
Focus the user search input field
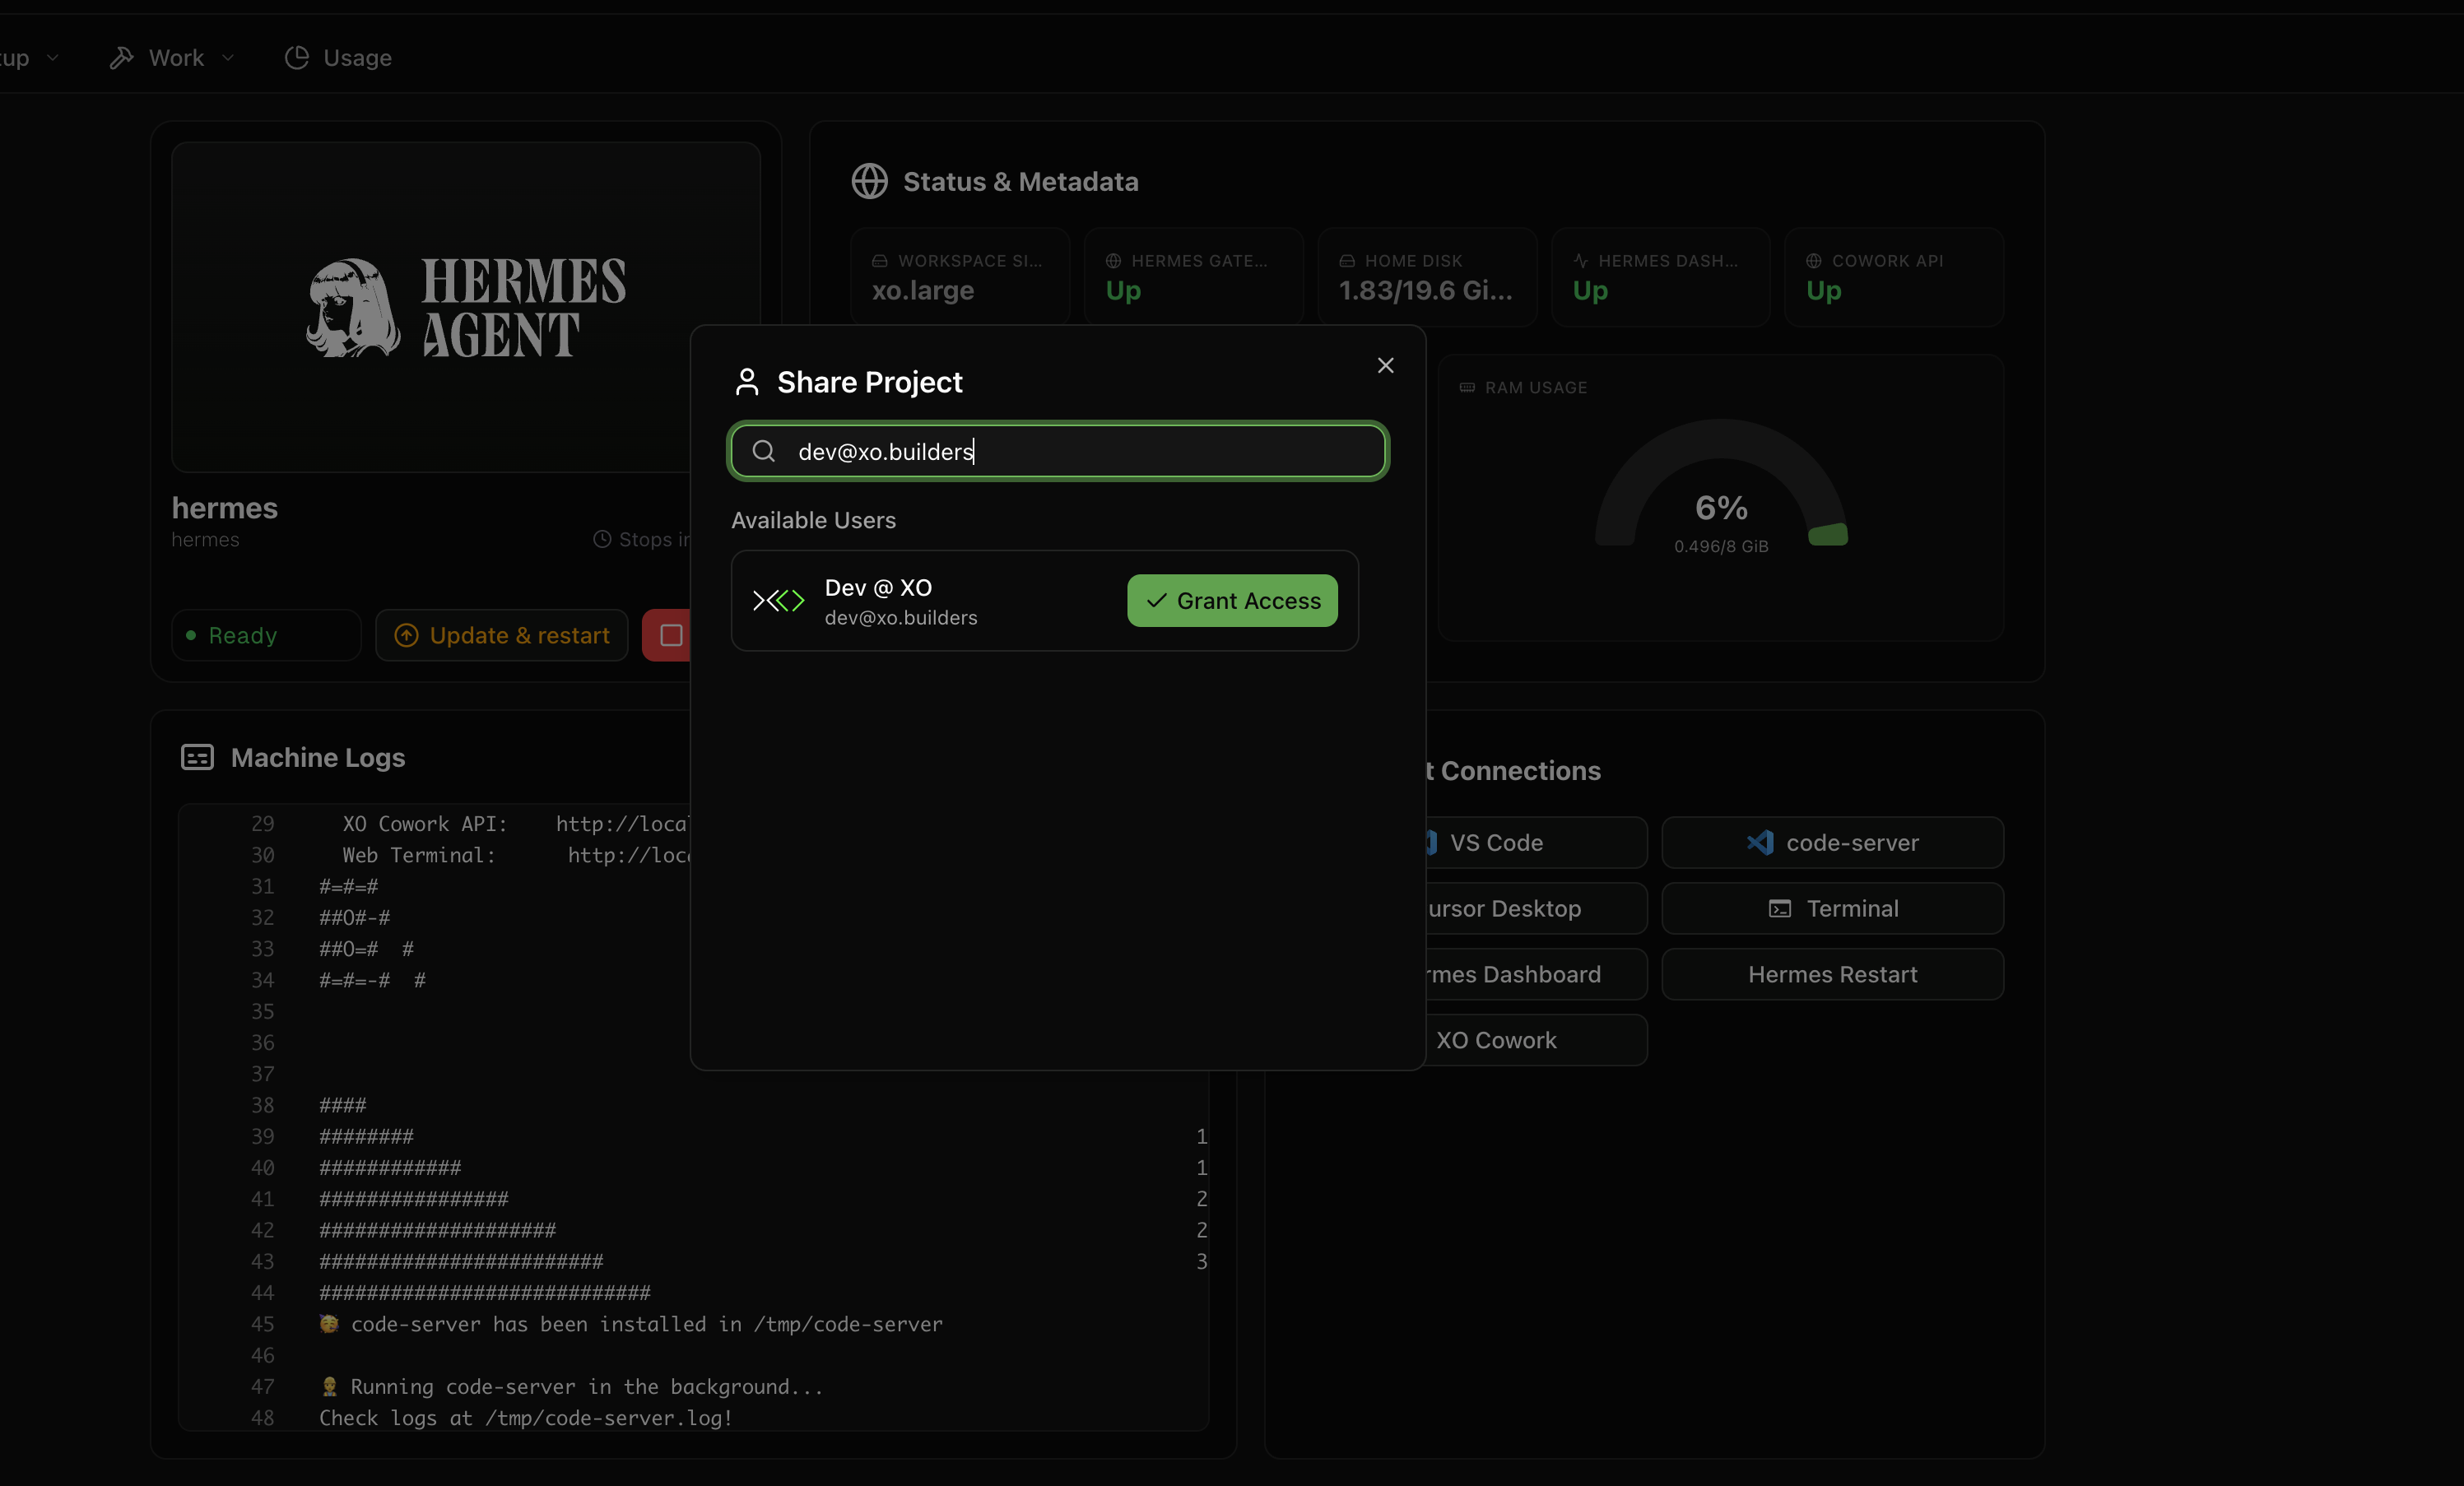(1058, 451)
